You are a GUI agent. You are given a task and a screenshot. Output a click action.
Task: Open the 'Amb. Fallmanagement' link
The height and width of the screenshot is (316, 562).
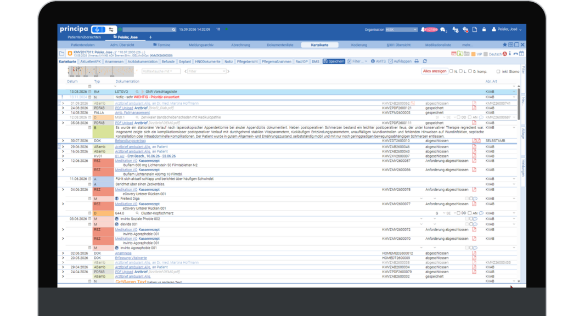(132, 112)
